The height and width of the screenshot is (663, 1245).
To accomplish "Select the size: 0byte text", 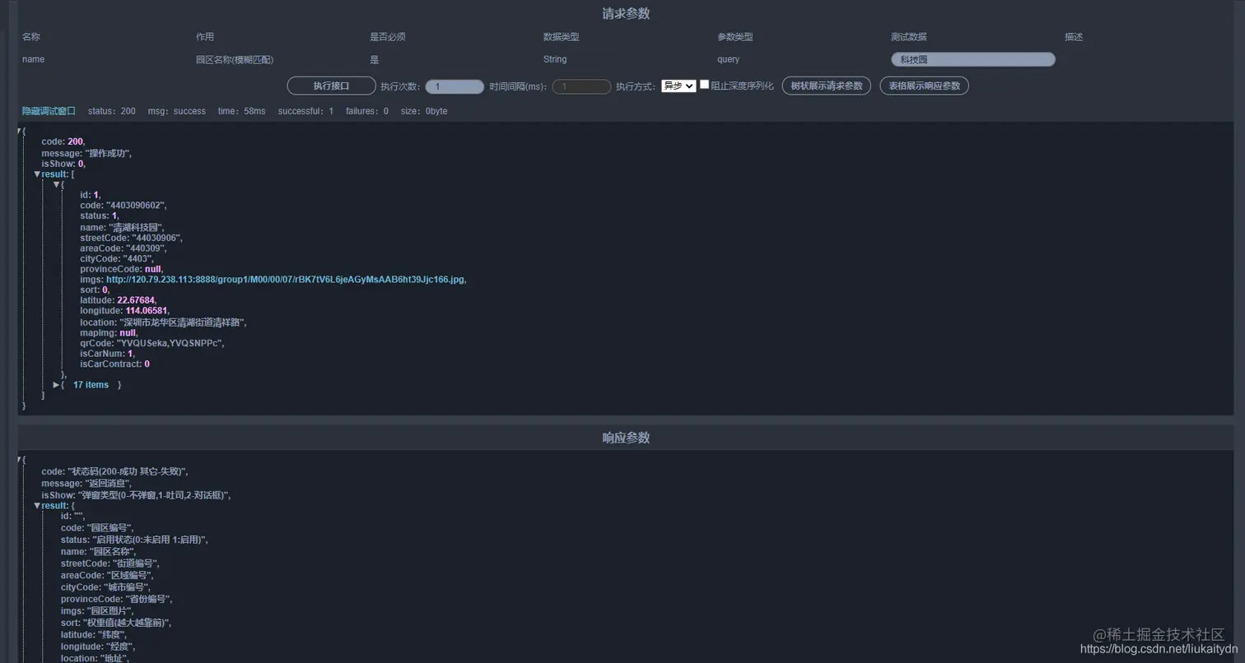I will point(424,111).
